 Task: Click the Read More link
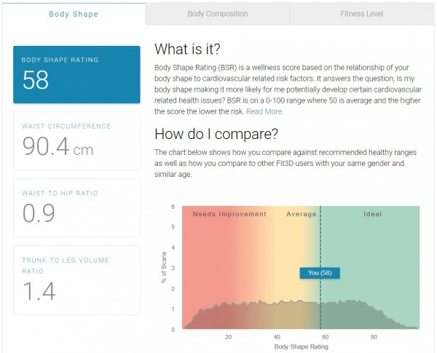click(264, 111)
